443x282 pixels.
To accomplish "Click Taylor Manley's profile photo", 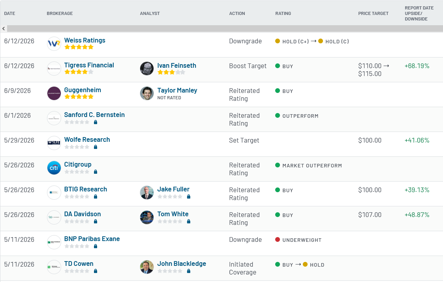I will tap(147, 93).
